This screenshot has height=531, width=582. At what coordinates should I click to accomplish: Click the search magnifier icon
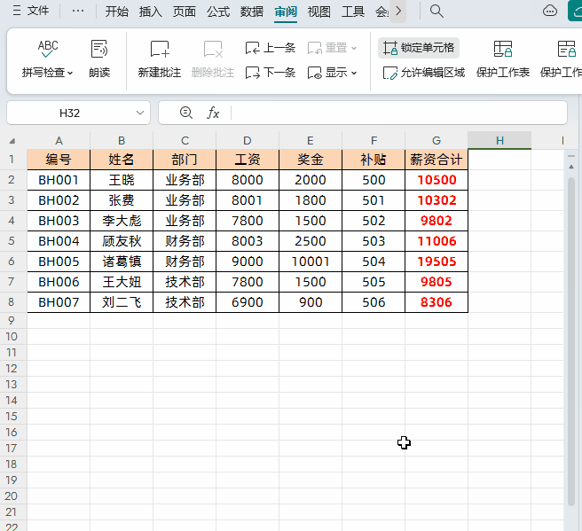pyautogui.click(x=436, y=12)
